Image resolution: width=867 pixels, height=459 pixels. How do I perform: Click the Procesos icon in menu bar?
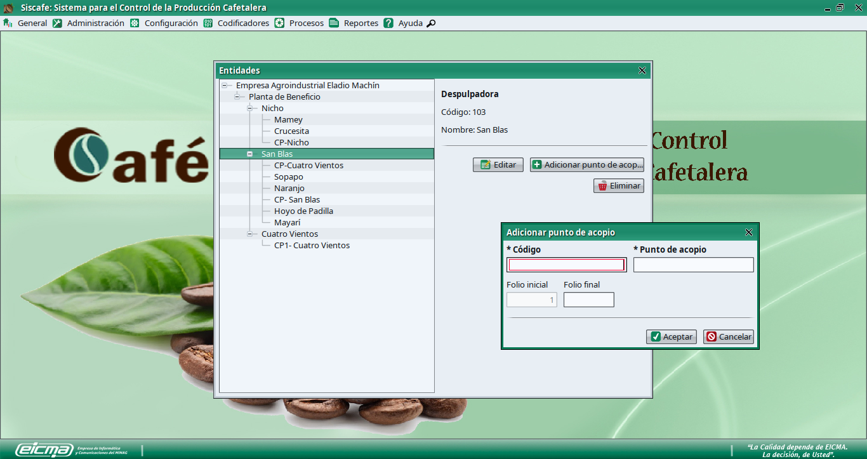279,23
